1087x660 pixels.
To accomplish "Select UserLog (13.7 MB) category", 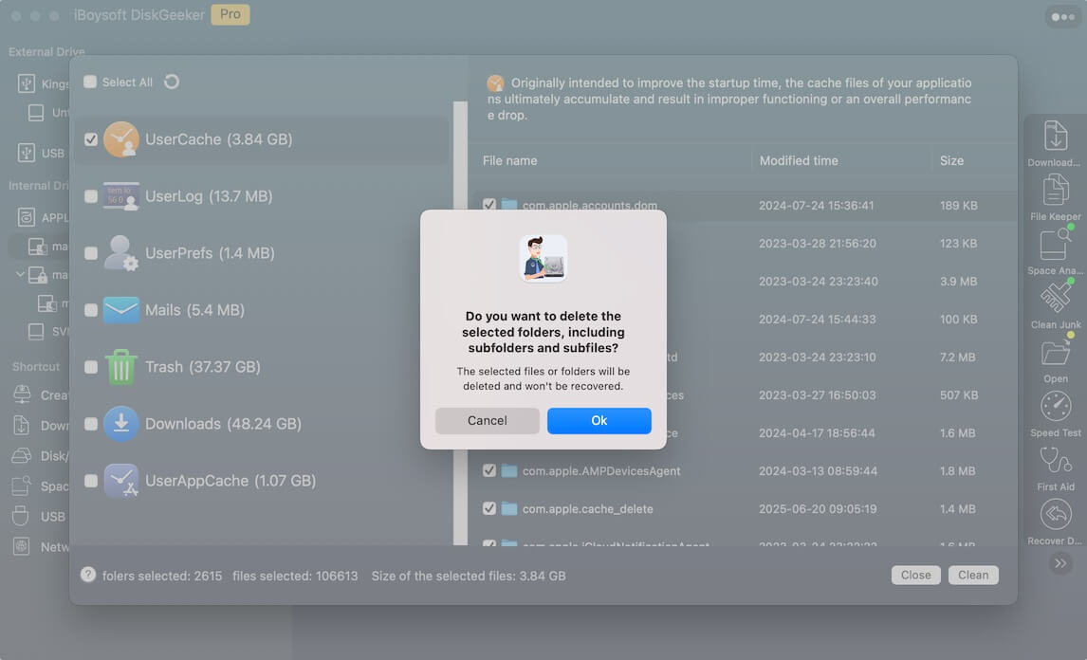I will click(x=208, y=196).
